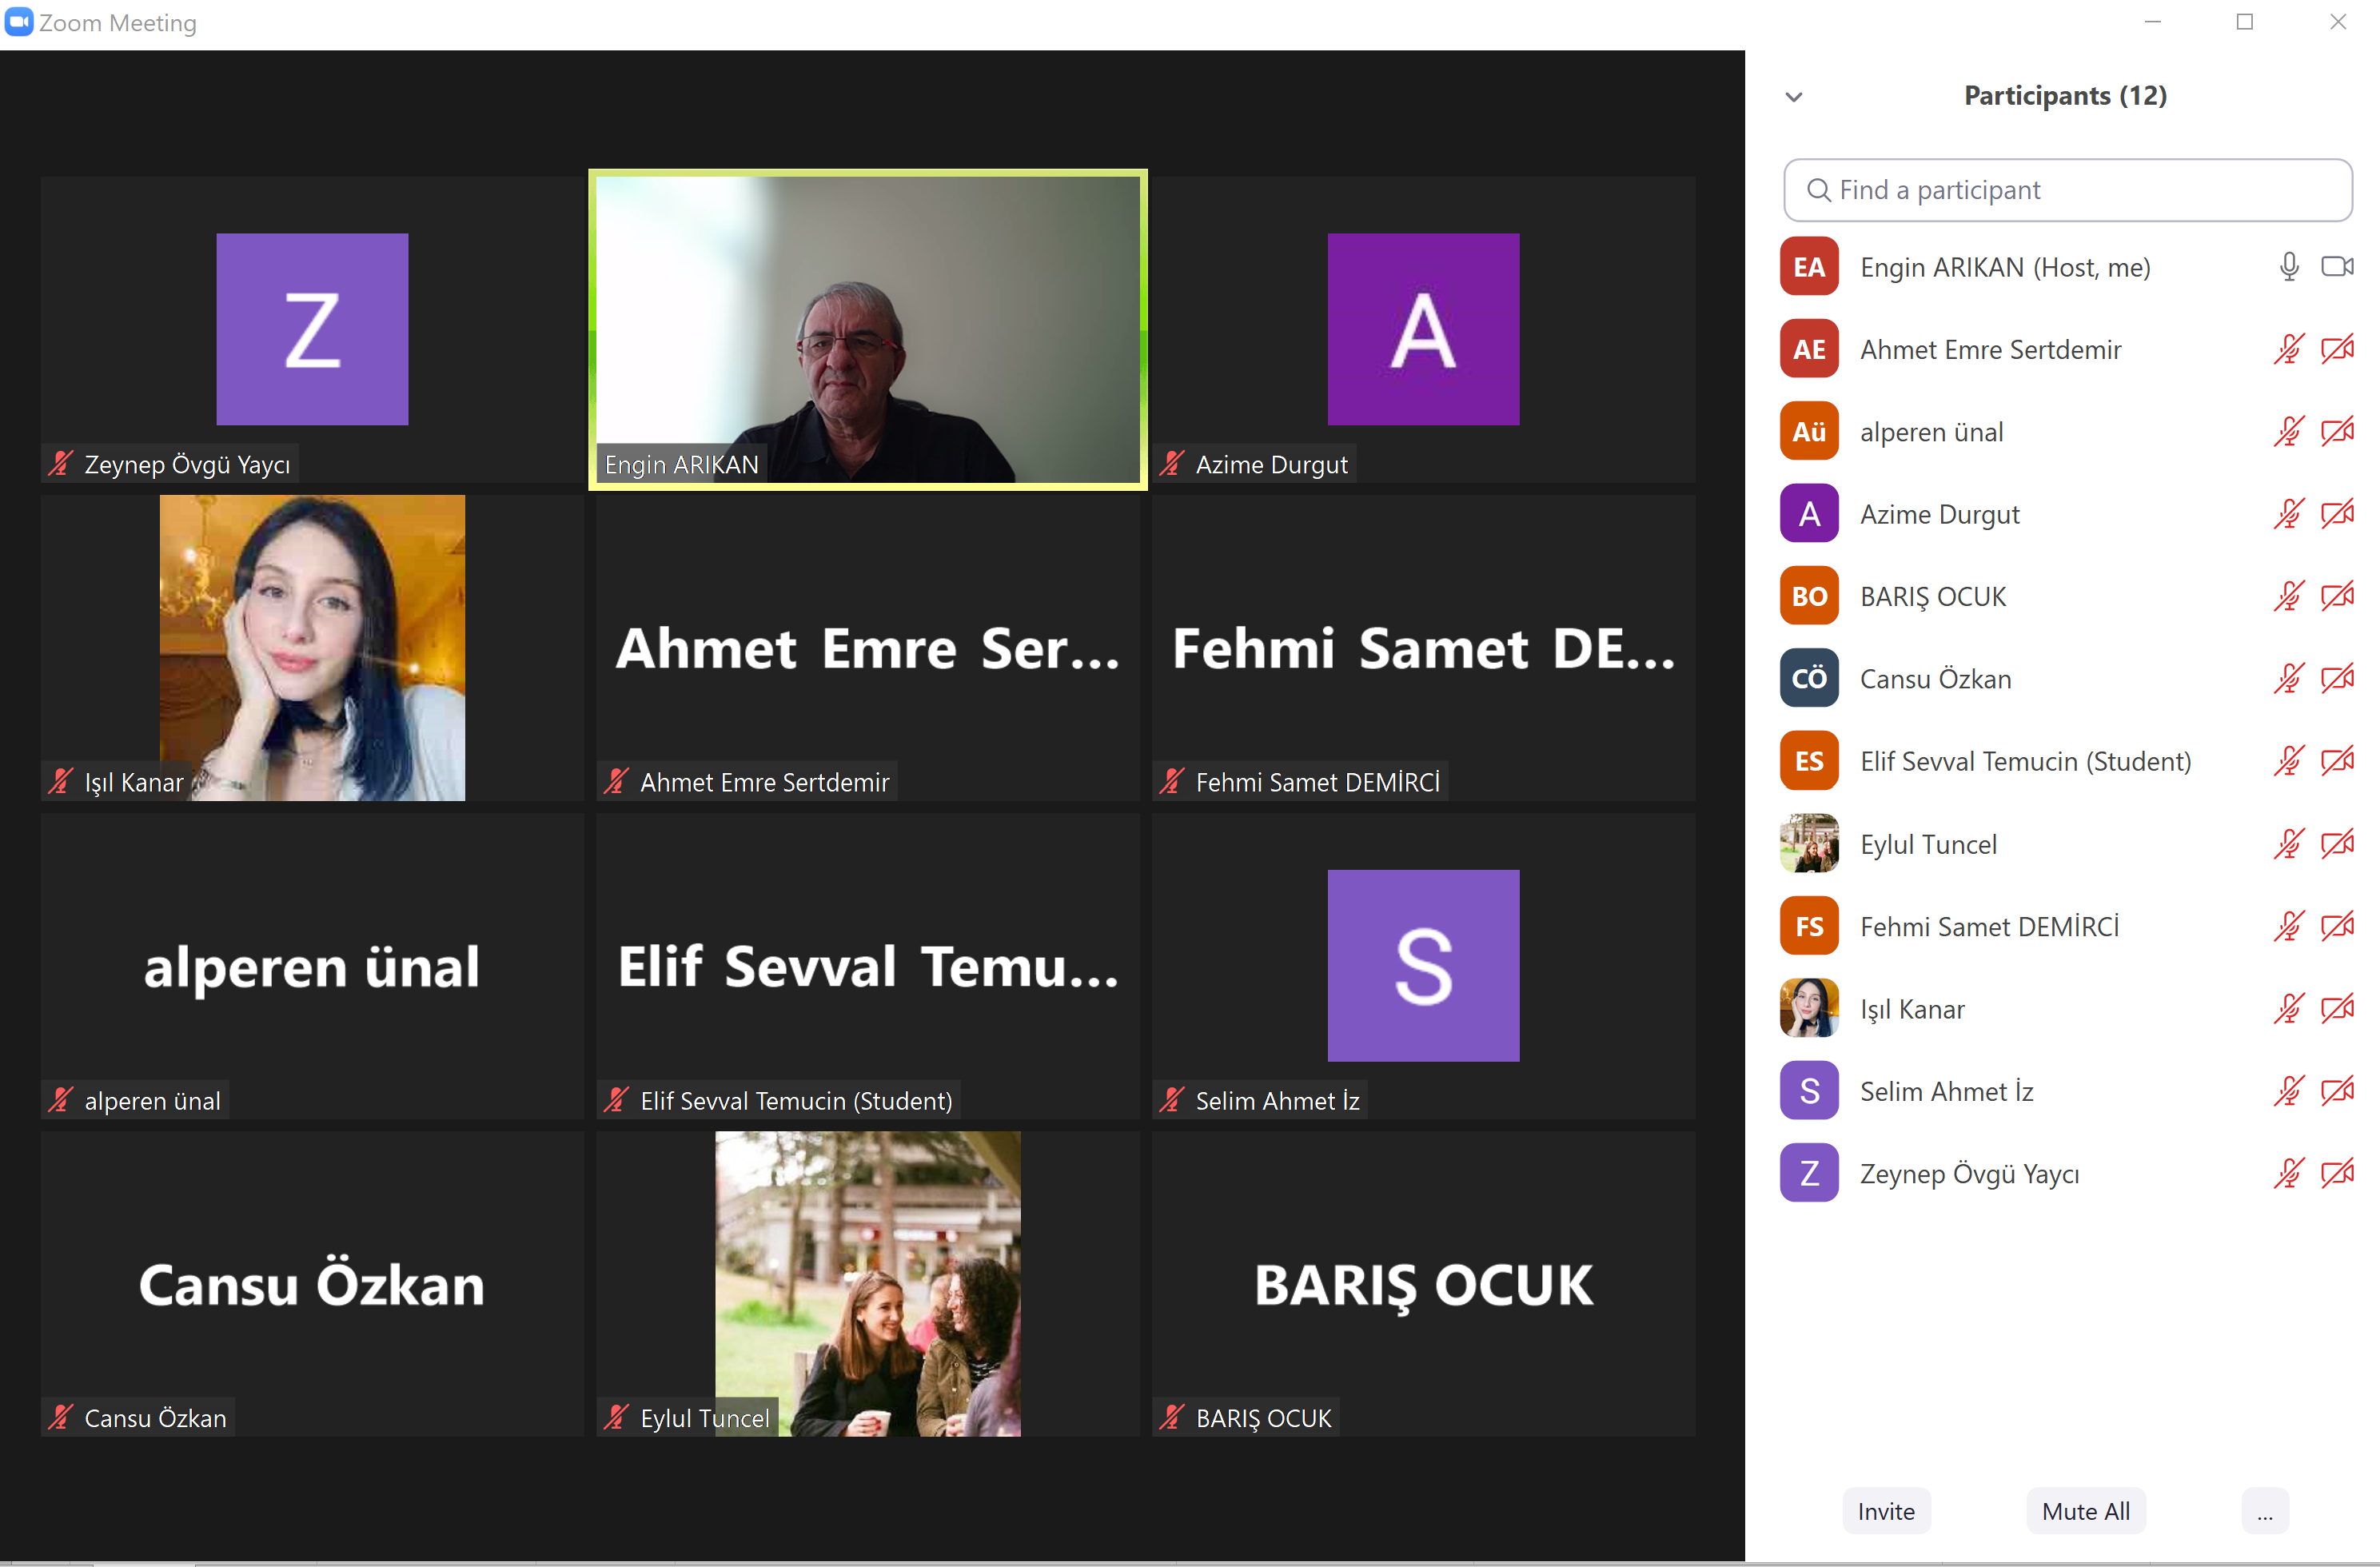Select Eylul Tuncel video tile photo
Screen dimensions: 2380x1567
click(867, 1283)
